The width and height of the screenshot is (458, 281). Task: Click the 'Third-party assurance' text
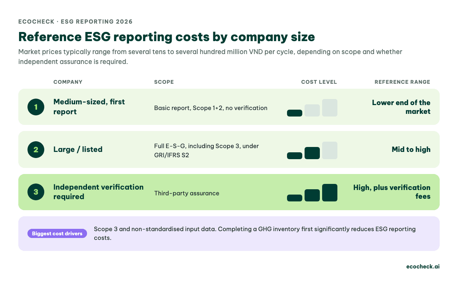click(x=187, y=193)
